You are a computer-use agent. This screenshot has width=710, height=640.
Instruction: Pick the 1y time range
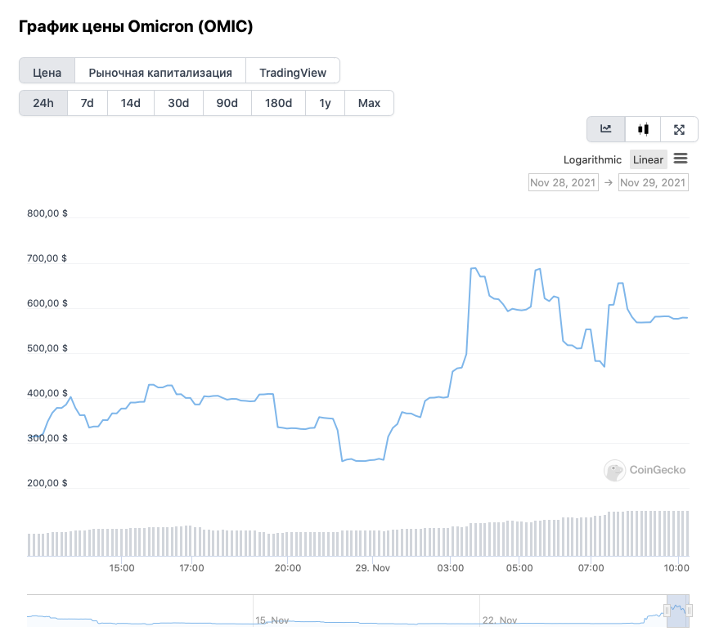point(325,103)
